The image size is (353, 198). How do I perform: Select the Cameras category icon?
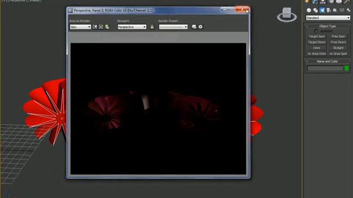point(329,10)
